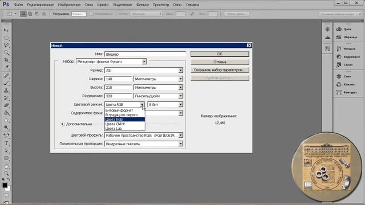Click Сохранить набор параметров button
Viewport: 365px width, 205px height.
pos(220,70)
